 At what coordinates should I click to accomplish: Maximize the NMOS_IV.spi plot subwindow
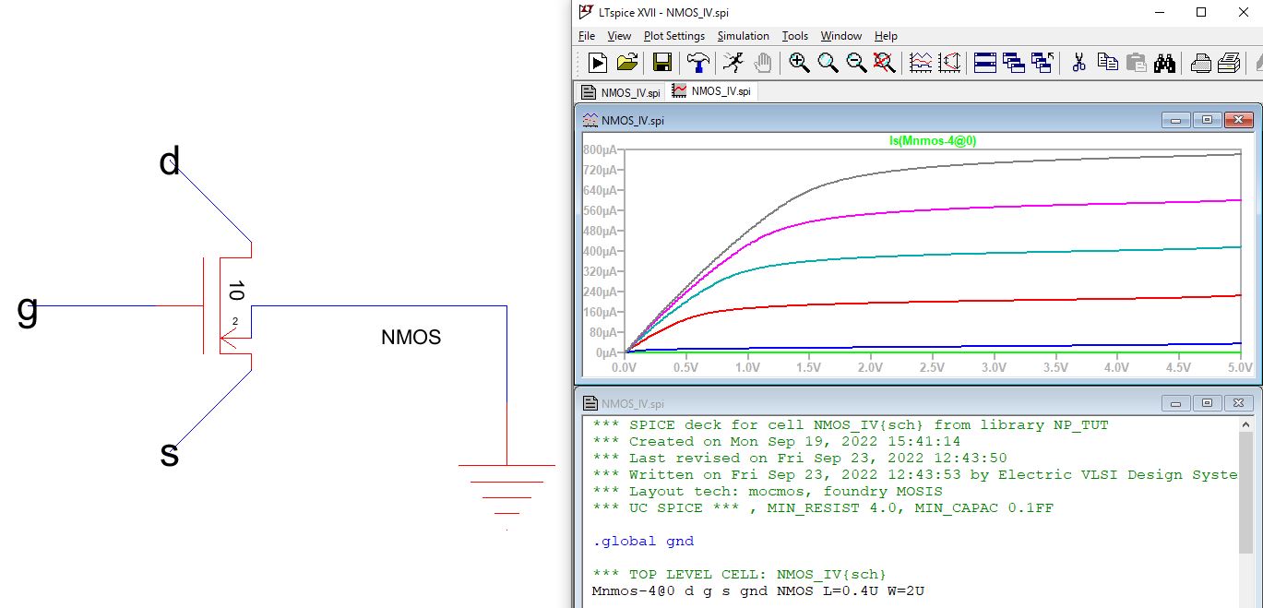(x=1206, y=121)
